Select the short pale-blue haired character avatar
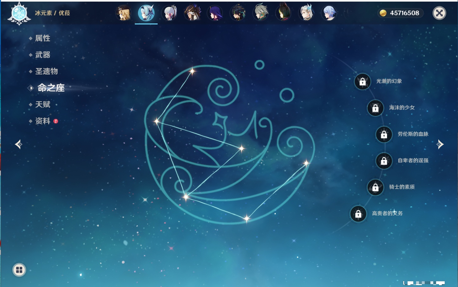Screen dimensions: 458x287 [x=330, y=13]
